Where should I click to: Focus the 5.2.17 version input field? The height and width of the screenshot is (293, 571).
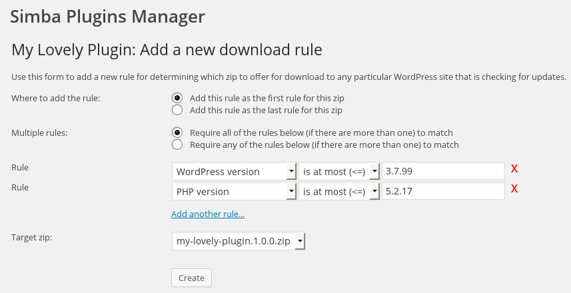(443, 192)
